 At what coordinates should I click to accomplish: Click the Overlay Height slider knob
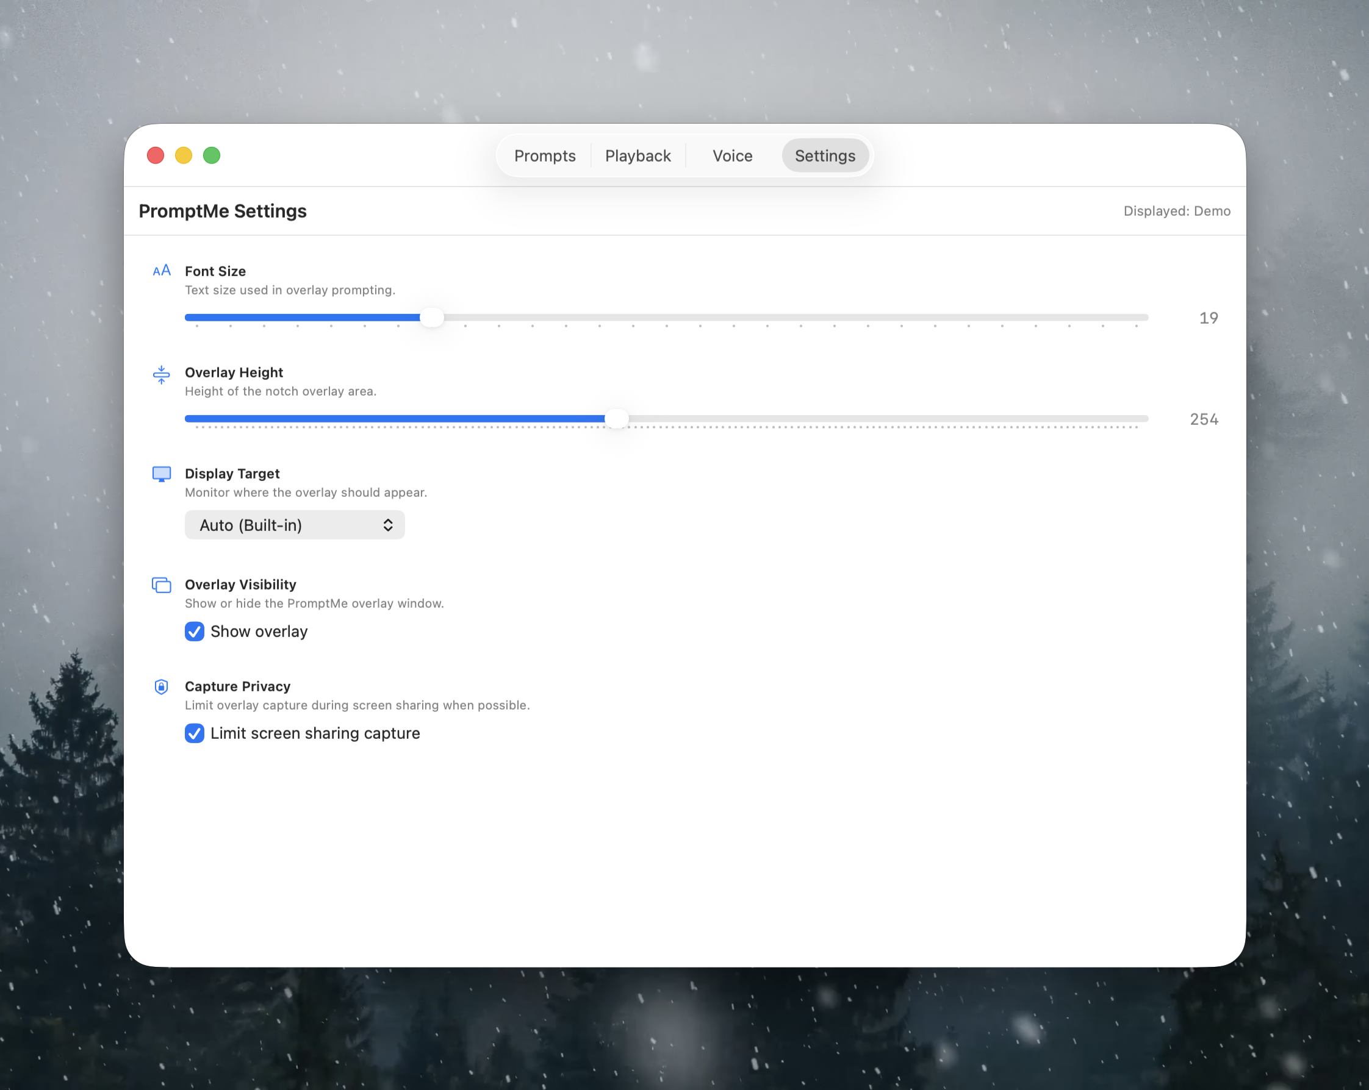616,419
